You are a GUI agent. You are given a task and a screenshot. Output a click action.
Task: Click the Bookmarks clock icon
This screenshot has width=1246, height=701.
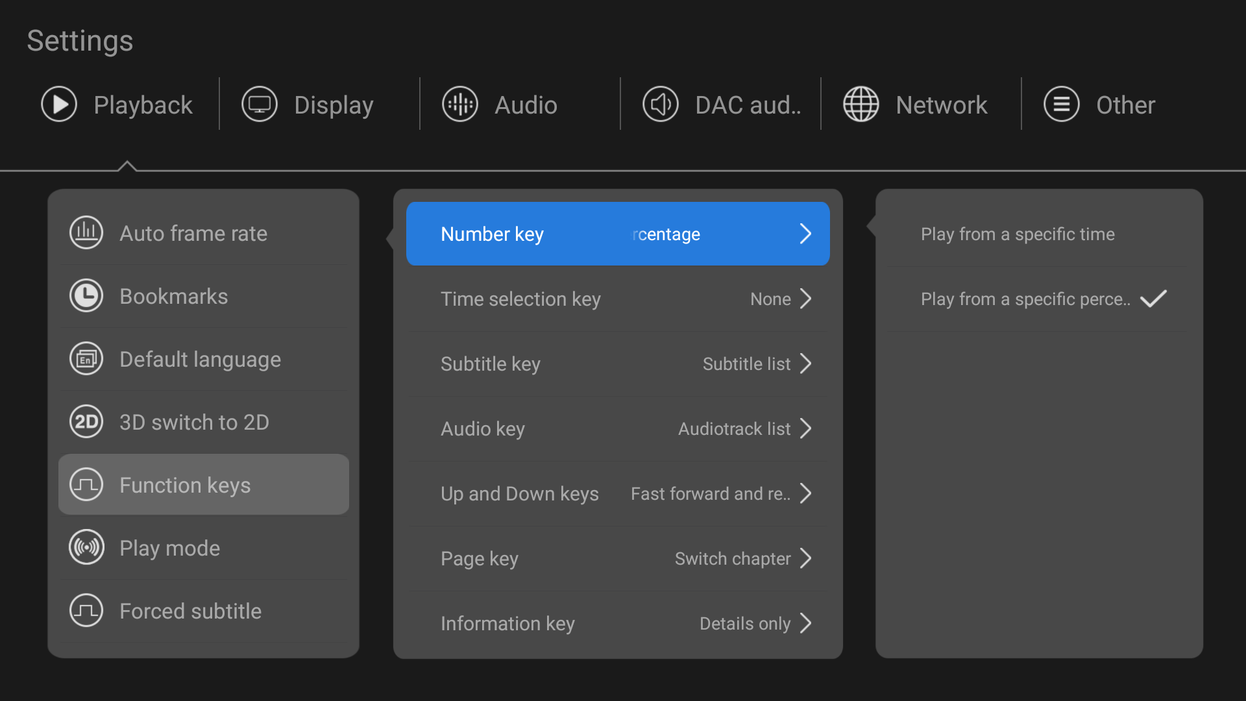pyautogui.click(x=86, y=295)
